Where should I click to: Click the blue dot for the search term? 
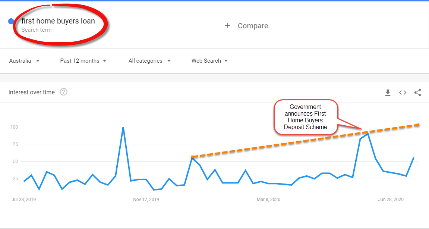(11, 21)
